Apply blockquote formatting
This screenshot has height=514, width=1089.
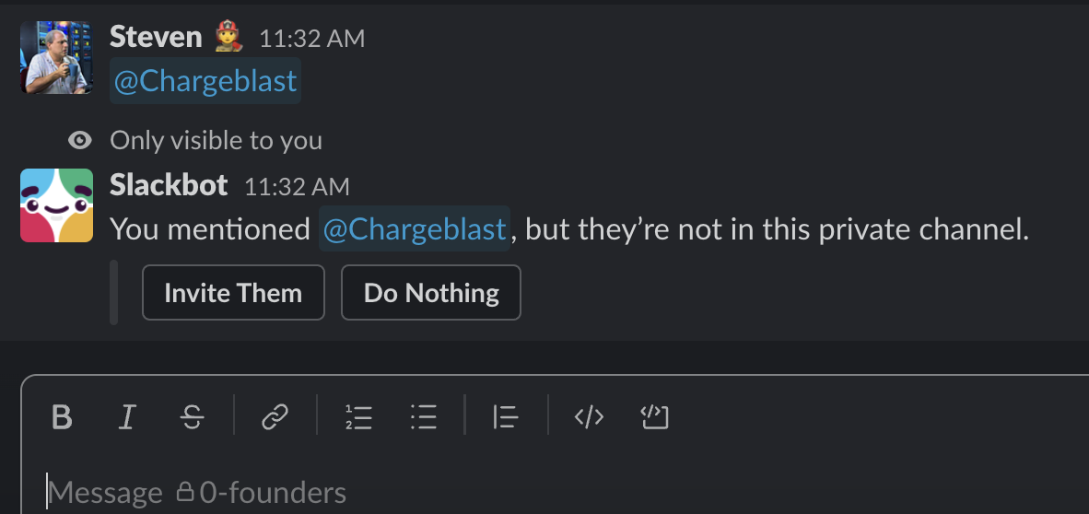tap(506, 416)
